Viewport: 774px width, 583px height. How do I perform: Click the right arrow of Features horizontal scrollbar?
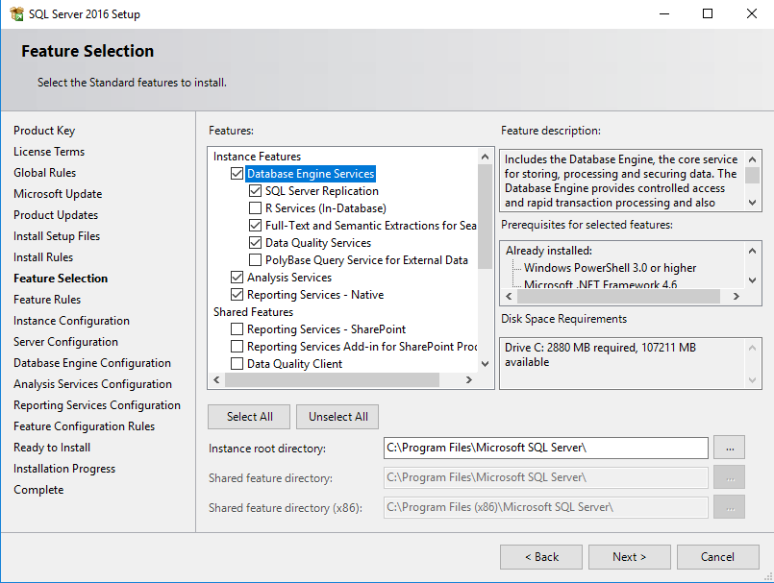point(469,379)
